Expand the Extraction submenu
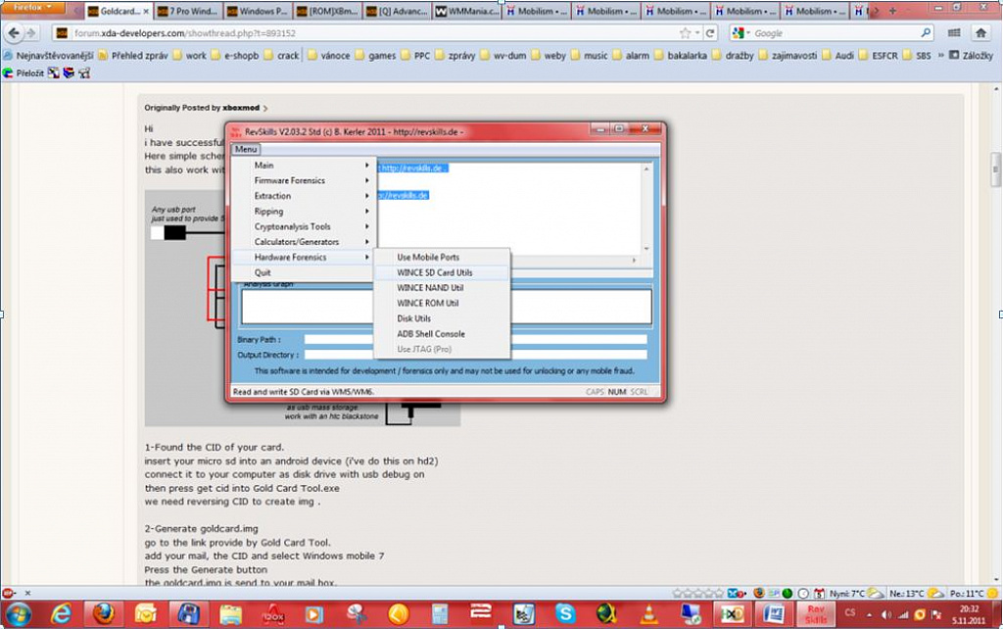1003x629 pixels. pos(302,196)
